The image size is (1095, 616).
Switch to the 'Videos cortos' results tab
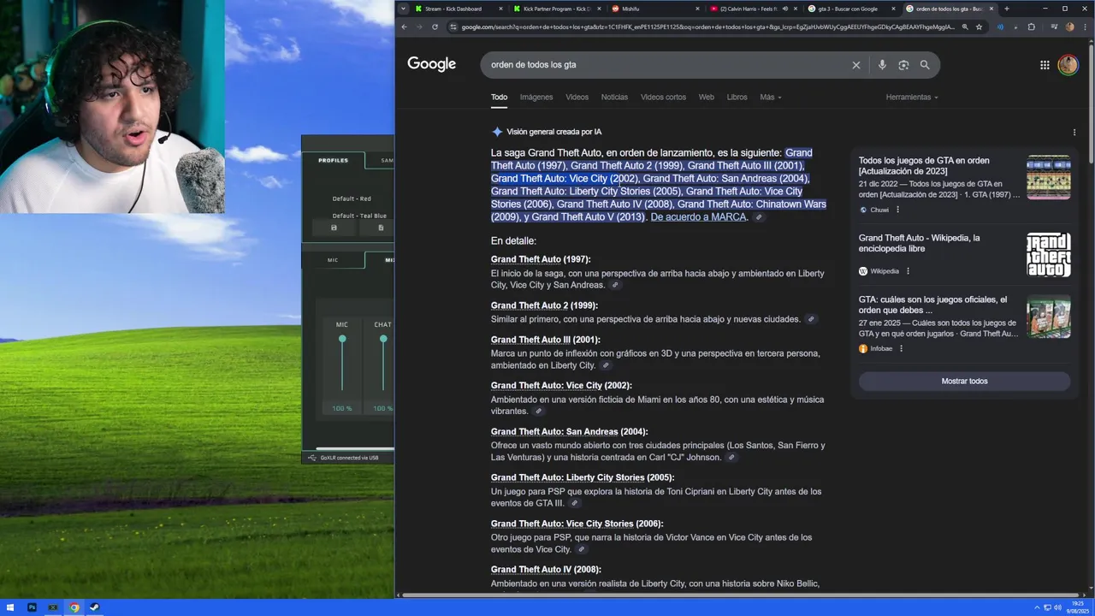pyautogui.click(x=663, y=98)
